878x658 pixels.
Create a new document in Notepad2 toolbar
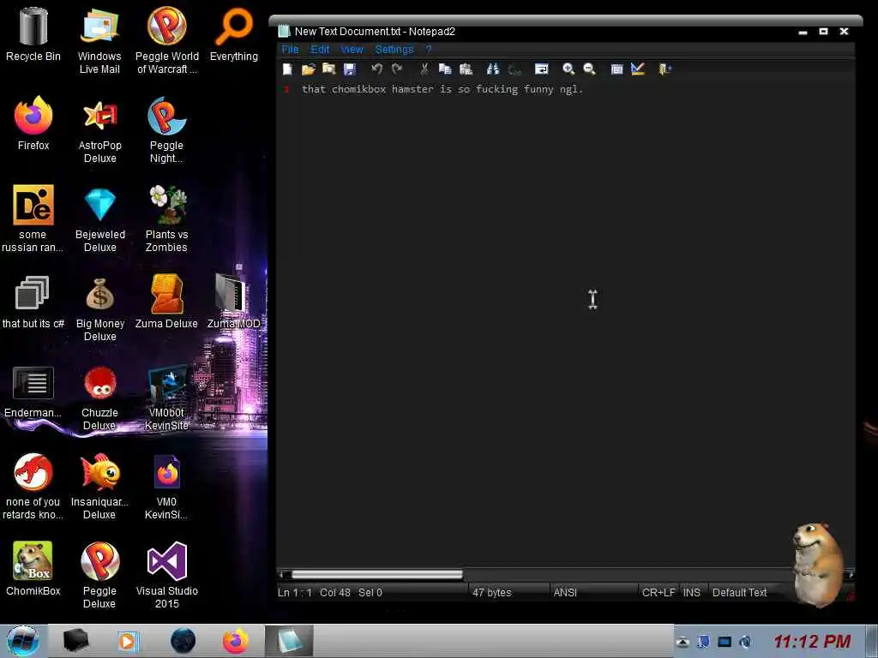pyautogui.click(x=287, y=69)
